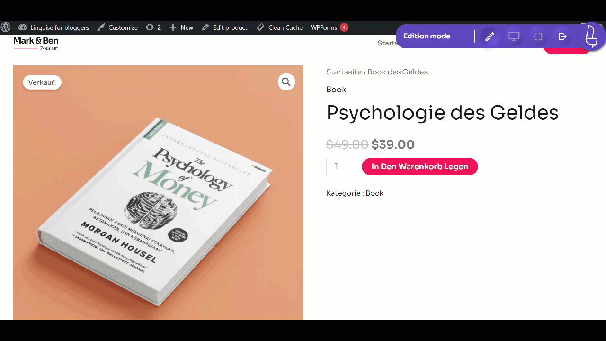
Task: Open the updates counter showing 2
Action: click(x=153, y=27)
